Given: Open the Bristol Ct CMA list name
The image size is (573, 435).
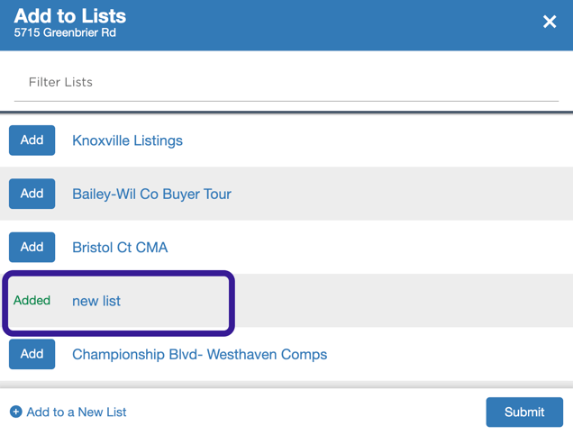Looking at the screenshot, I should (x=120, y=248).
